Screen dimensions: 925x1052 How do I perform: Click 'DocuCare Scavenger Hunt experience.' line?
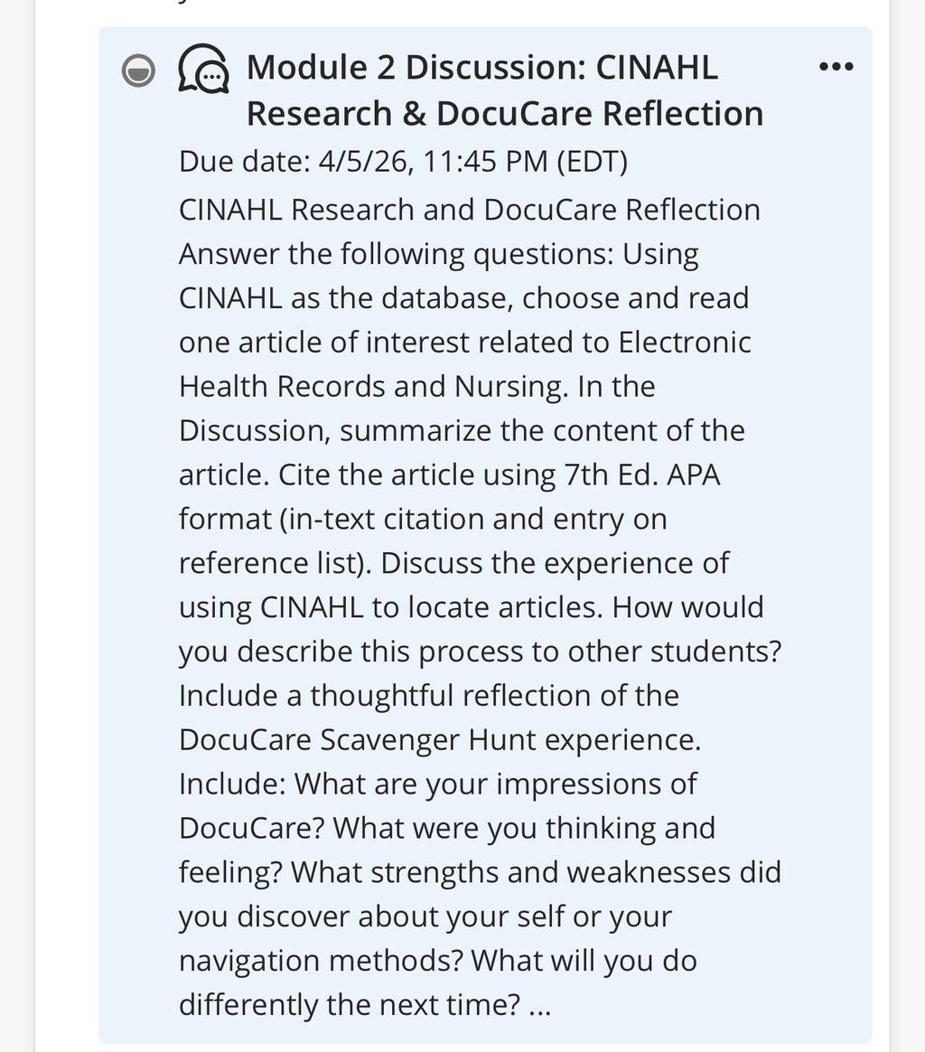(x=440, y=740)
